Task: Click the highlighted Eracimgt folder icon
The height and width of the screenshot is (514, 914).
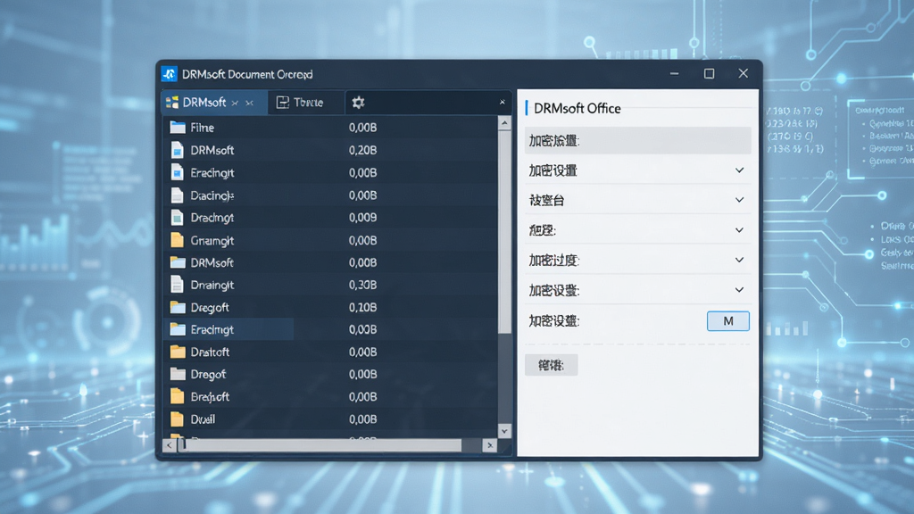Action: pyautogui.click(x=178, y=329)
